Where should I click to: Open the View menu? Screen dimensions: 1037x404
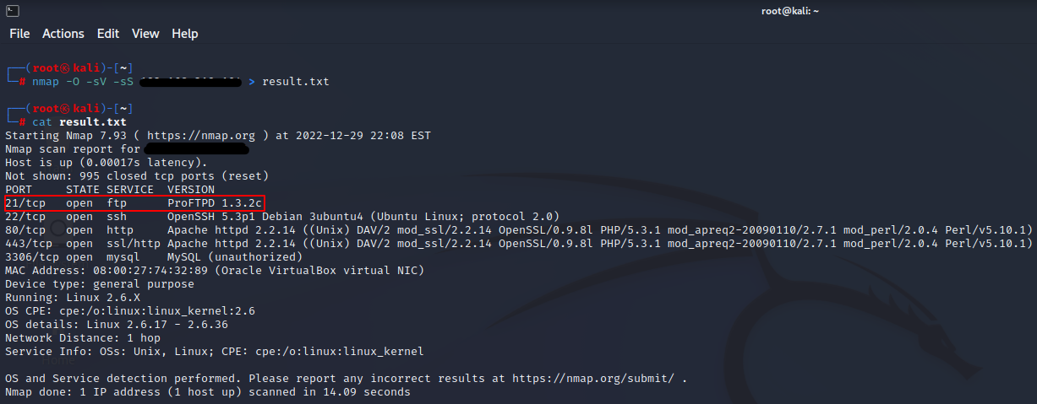click(x=145, y=34)
